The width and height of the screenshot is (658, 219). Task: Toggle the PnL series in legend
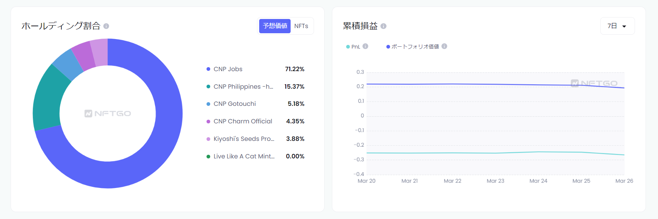[x=353, y=47]
